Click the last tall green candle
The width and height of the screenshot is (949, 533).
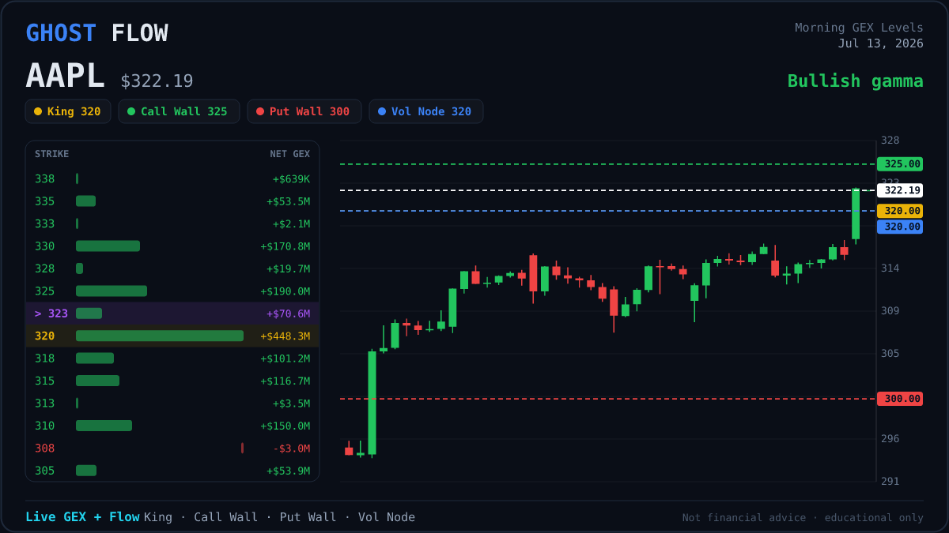[856, 214]
